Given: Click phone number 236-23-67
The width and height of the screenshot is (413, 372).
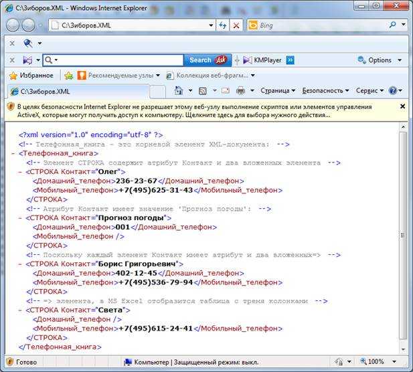Looking at the screenshot, I should pos(137,181).
